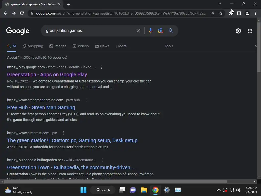Open Google quick settings gear
This screenshot has height=196, width=261.
pos(238,31)
